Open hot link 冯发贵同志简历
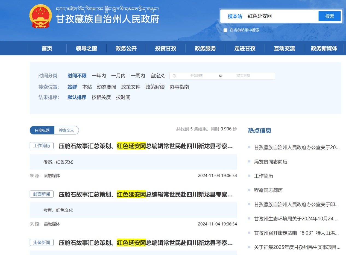The image size is (346, 255). (271, 162)
